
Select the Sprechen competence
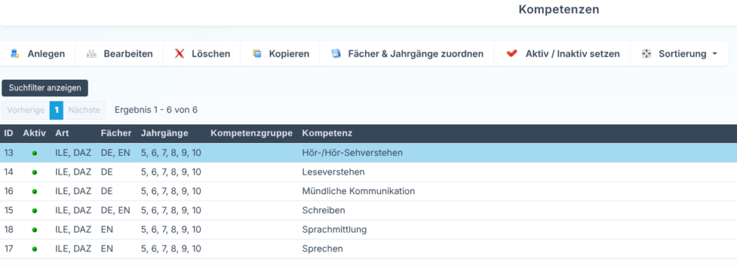pyautogui.click(x=322, y=249)
